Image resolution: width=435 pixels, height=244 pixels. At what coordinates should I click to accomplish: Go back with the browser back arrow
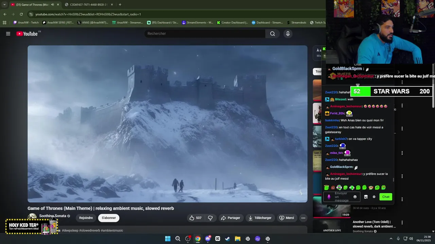pyautogui.click(x=5, y=14)
